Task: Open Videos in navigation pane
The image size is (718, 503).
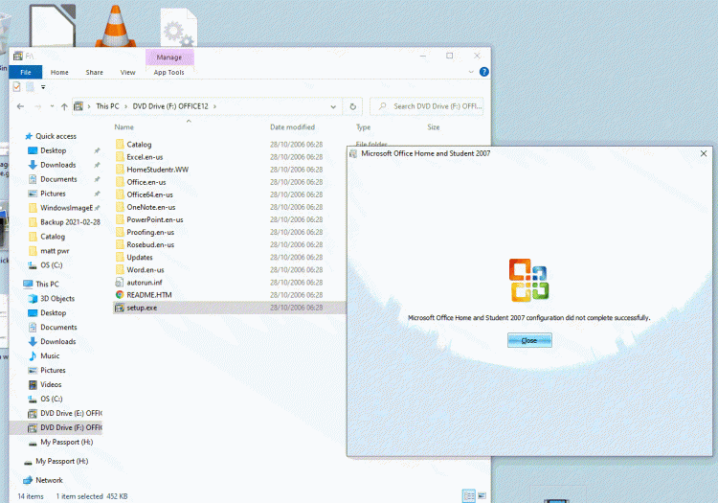Action: click(51, 384)
